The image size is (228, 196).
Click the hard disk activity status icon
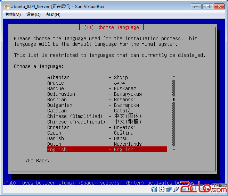(154, 189)
